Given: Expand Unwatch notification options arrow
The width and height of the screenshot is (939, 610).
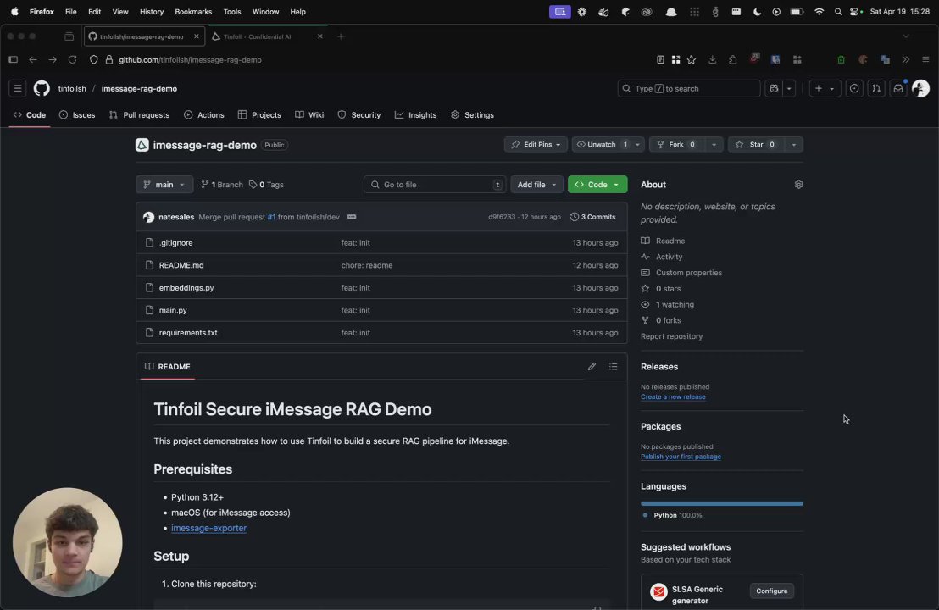Looking at the screenshot, I should coord(637,144).
